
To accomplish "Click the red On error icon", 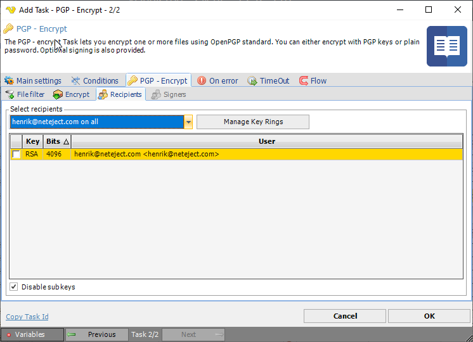I will tap(202, 81).
